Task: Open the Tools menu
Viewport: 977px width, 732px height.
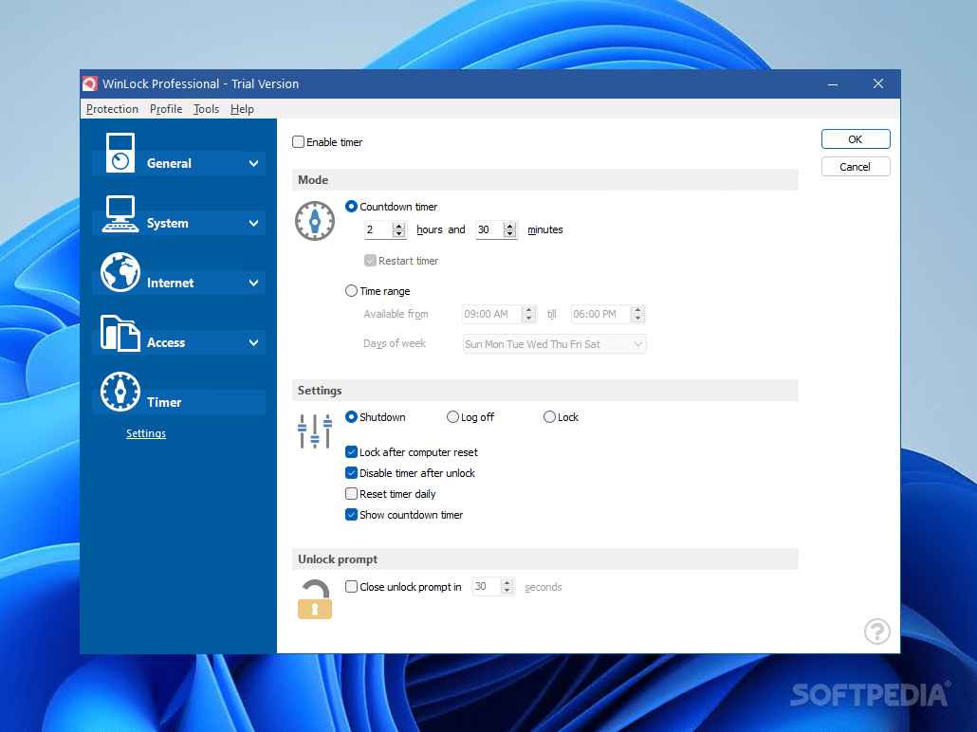Action: 206,109
